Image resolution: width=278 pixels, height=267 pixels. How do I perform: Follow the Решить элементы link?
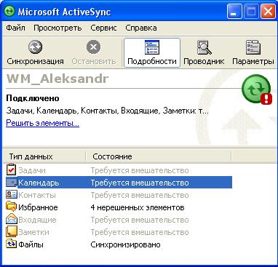pos(42,123)
